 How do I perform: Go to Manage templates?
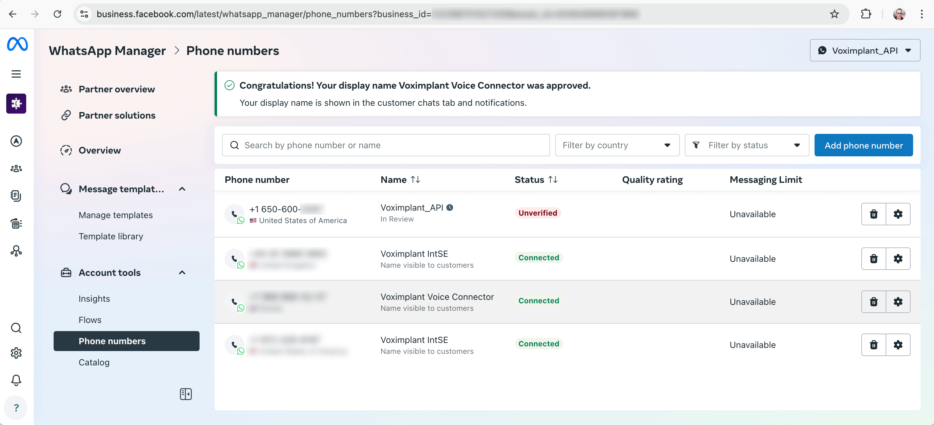click(x=115, y=215)
